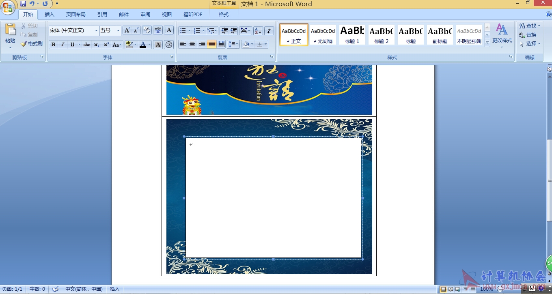This screenshot has height=294, width=552.
Task: Apply the No Spacing (无间隔) style
Action: (323, 35)
